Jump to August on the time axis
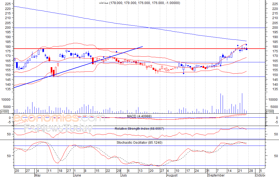The width and height of the screenshot is (279, 177). (172, 175)
